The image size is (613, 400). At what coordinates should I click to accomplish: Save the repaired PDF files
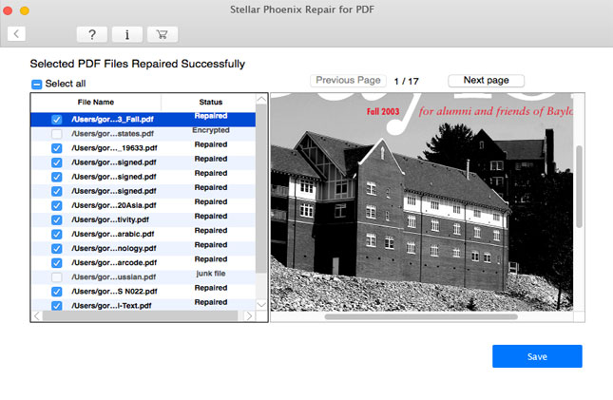click(537, 356)
